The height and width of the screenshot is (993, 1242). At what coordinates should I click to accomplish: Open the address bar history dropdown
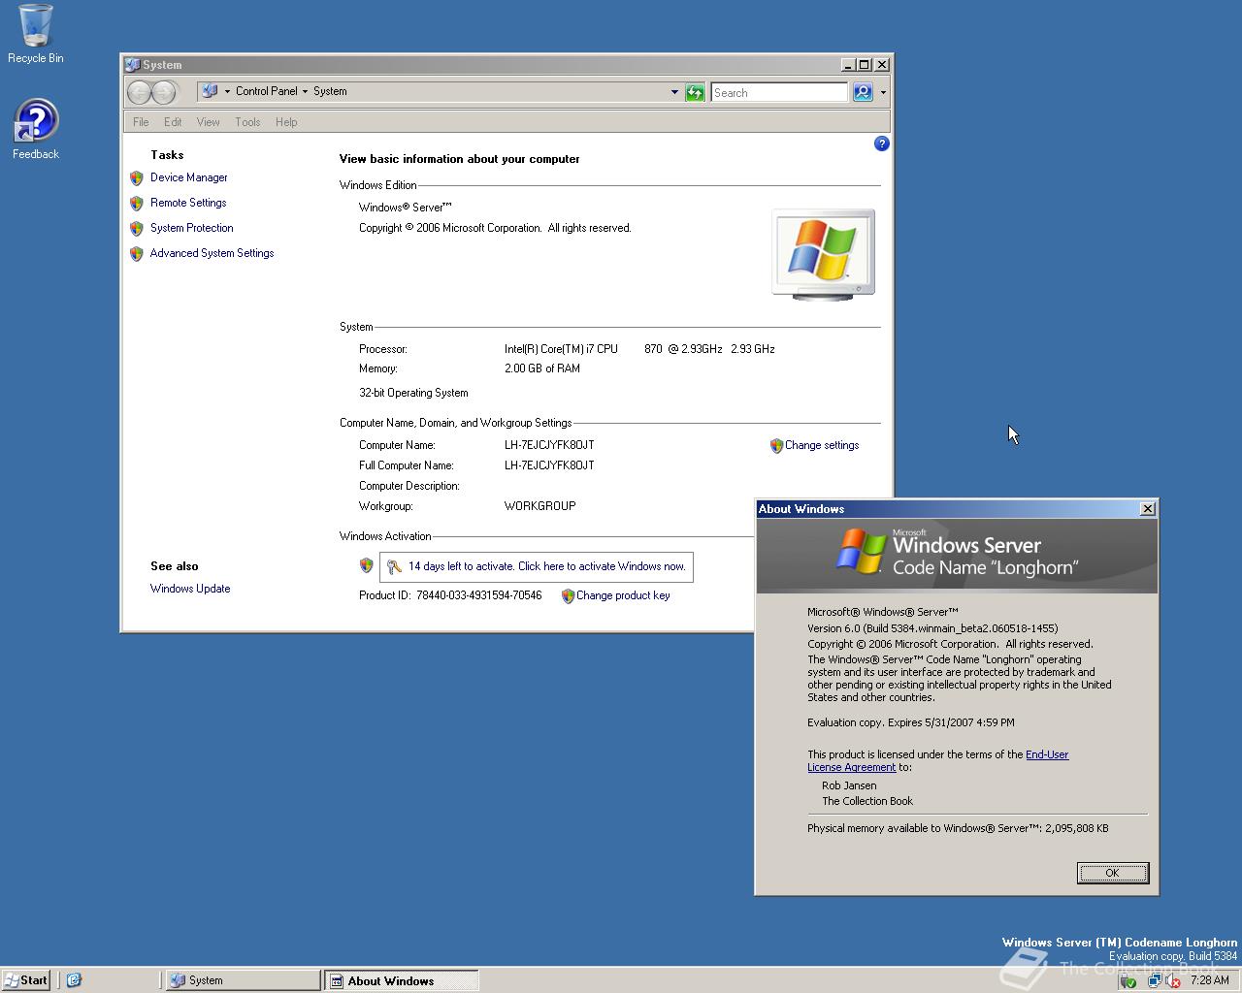pos(674,92)
